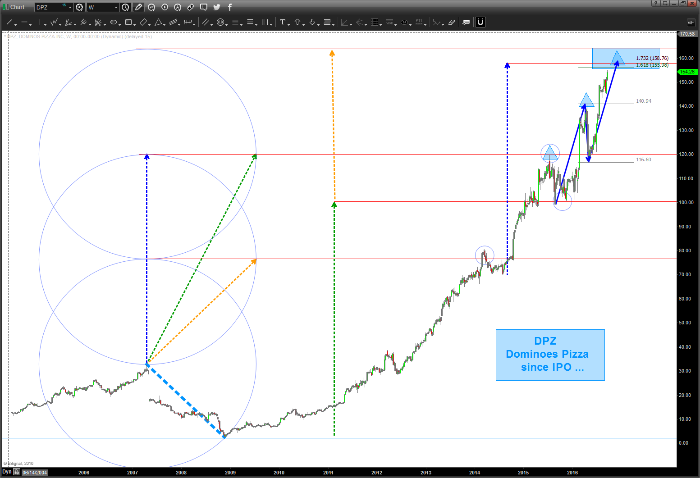Image resolution: width=700 pixels, height=478 pixels.
Task: Choose the rectangle drawing tool
Action: (128, 22)
